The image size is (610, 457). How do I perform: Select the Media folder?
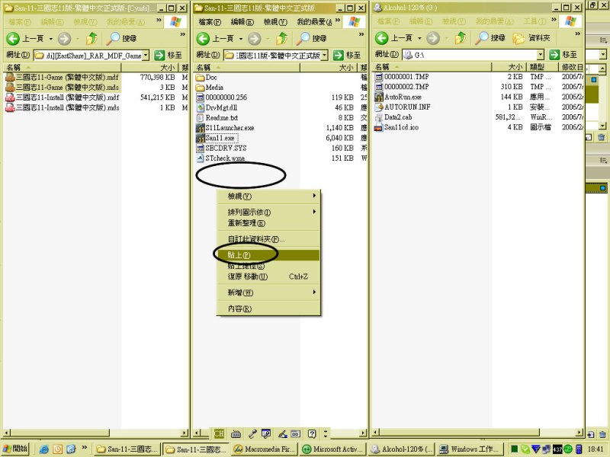(210, 88)
